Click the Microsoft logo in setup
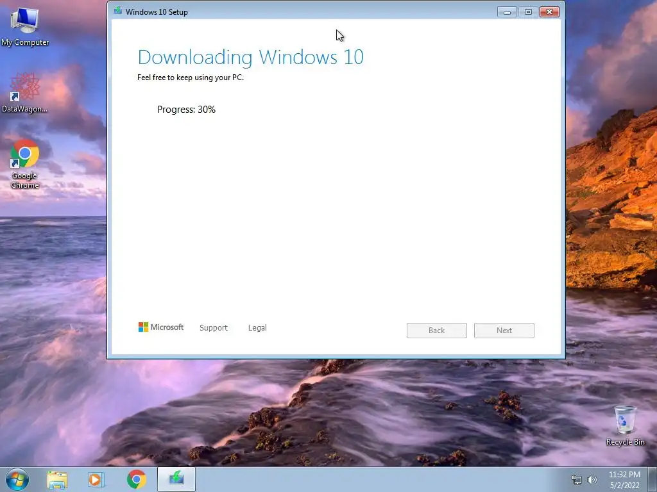 [161, 327]
